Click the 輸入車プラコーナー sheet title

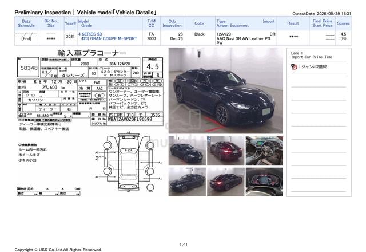92,53
